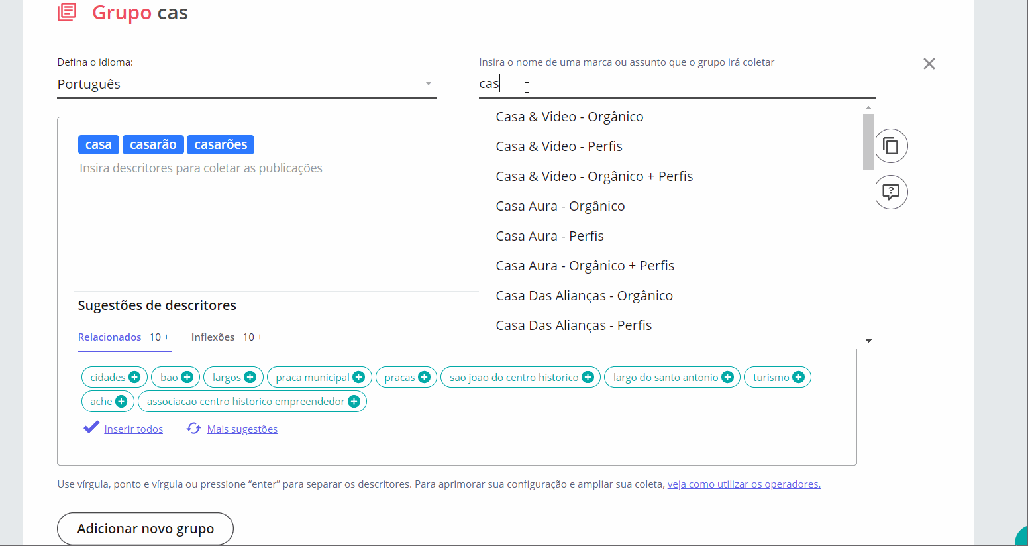This screenshot has height=546, width=1028.
Task: Select 'Casa Aura - Orgânico' option
Action: coord(560,206)
